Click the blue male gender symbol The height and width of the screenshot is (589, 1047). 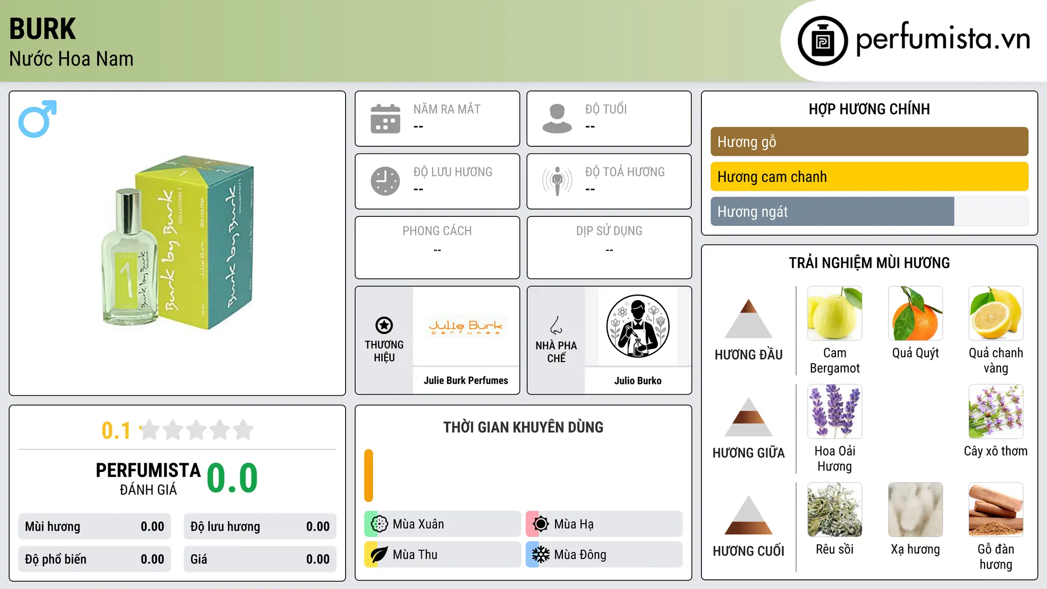tap(37, 119)
